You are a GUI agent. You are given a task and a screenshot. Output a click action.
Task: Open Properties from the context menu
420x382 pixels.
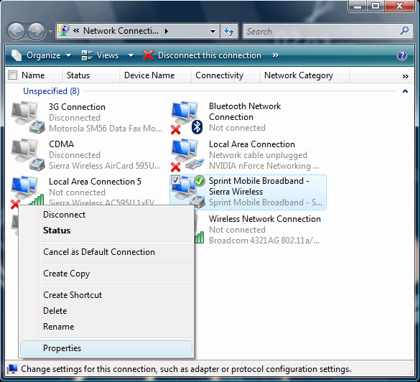click(106, 348)
